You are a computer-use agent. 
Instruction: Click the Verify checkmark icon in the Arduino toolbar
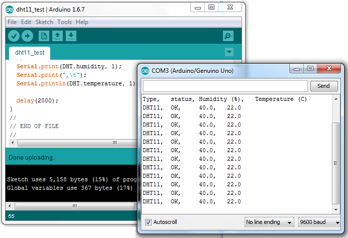point(14,36)
